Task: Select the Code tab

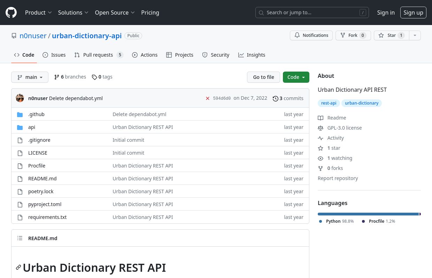Action: (24, 55)
